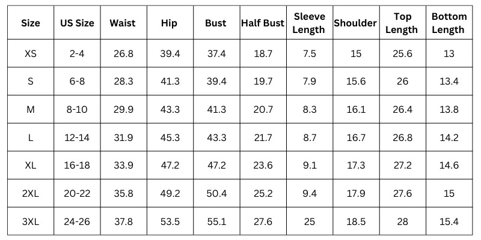Viewport: 481px width, 240px height.
Task: Select the XS size row label
Action: [31, 53]
